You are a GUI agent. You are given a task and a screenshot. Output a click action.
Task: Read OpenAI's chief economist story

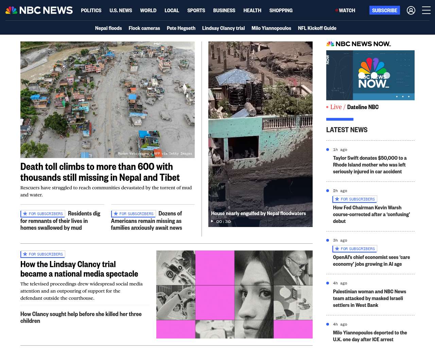pos(371,261)
